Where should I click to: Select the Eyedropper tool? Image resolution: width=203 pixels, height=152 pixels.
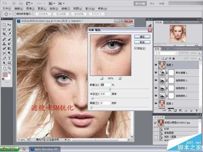(9, 34)
